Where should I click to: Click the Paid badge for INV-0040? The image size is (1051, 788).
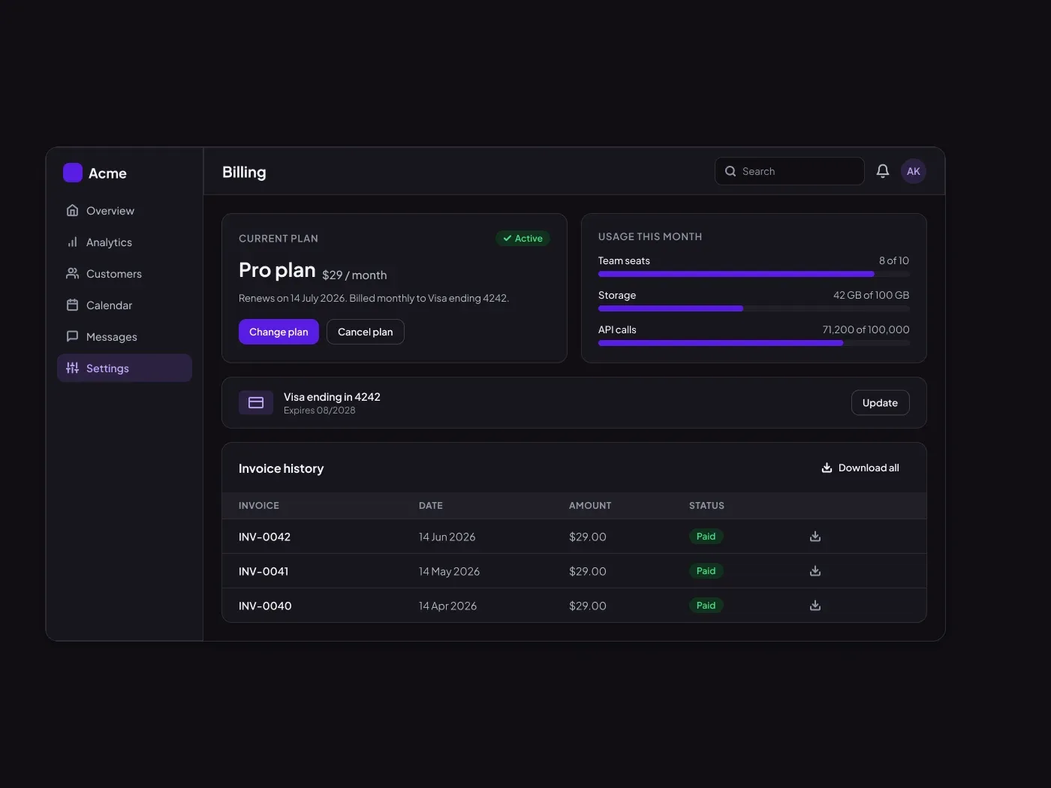(x=706, y=606)
